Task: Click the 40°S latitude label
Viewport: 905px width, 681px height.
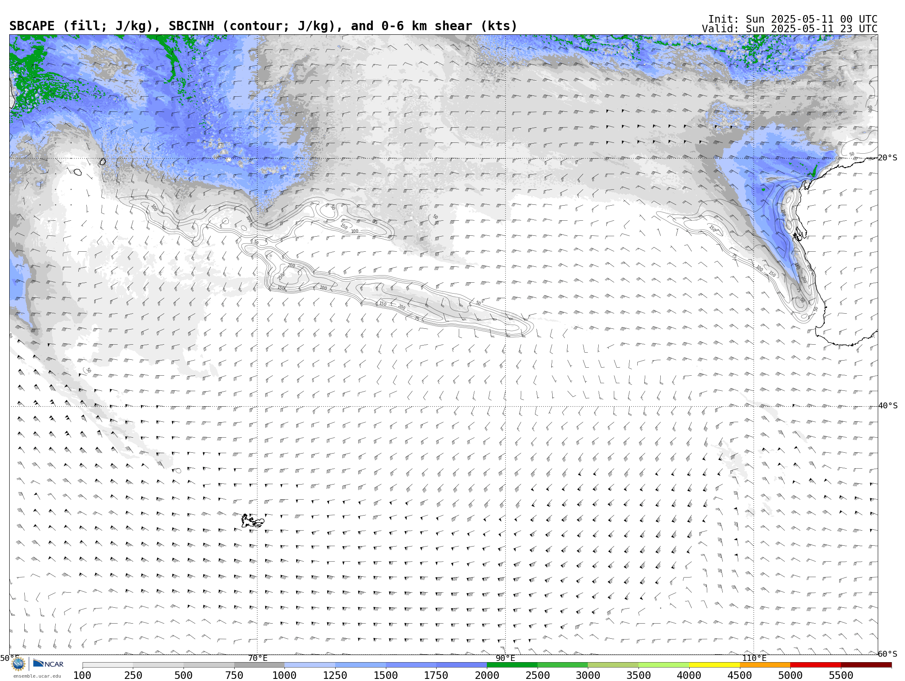Action: click(888, 406)
